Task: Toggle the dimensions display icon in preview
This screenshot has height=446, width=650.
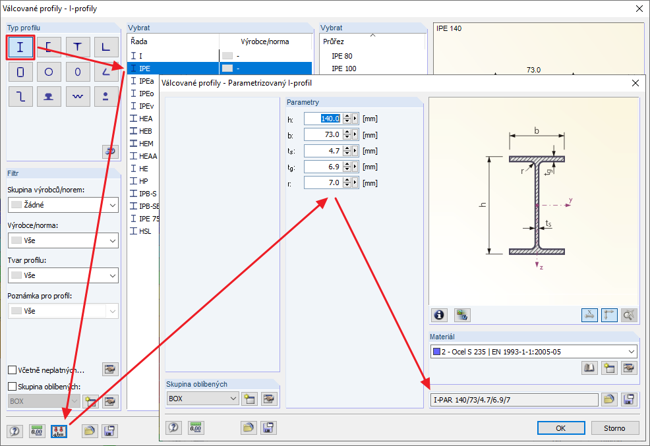Action: click(589, 315)
